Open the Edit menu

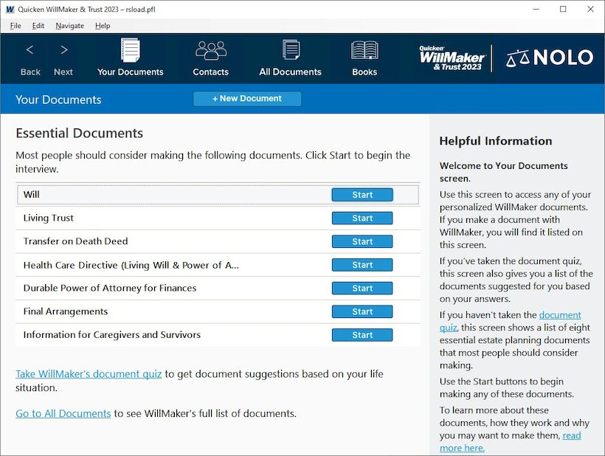click(38, 26)
